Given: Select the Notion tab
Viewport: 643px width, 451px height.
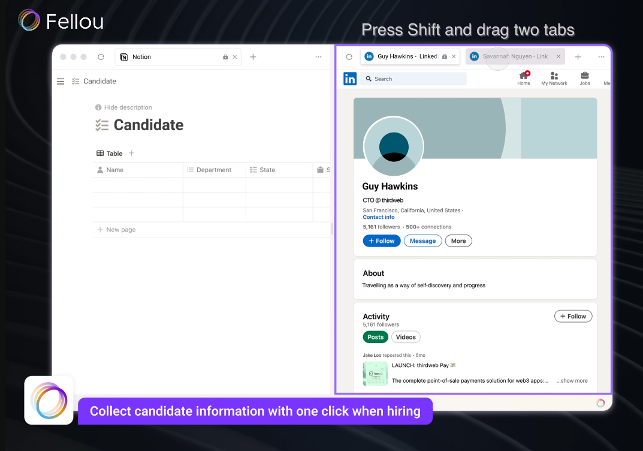Looking at the screenshot, I should (178, 57).
